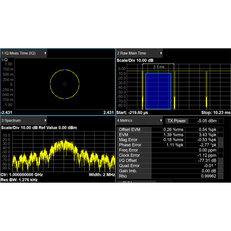Click the Res BW 1.276 kHz readout
The width and height of the screenshot is (231, 231).
point(19,180)
